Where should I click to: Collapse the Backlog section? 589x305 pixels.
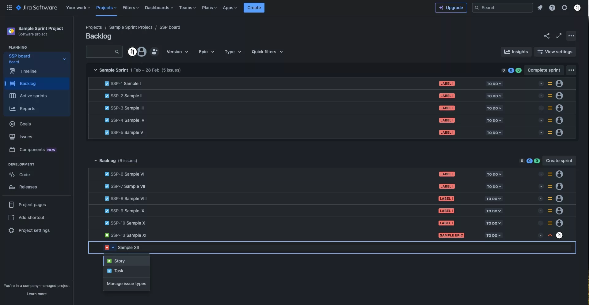coord(95,161)
